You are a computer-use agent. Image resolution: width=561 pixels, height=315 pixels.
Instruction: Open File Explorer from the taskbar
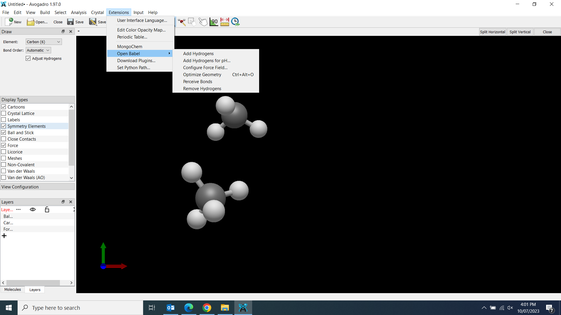coord(225,308)
